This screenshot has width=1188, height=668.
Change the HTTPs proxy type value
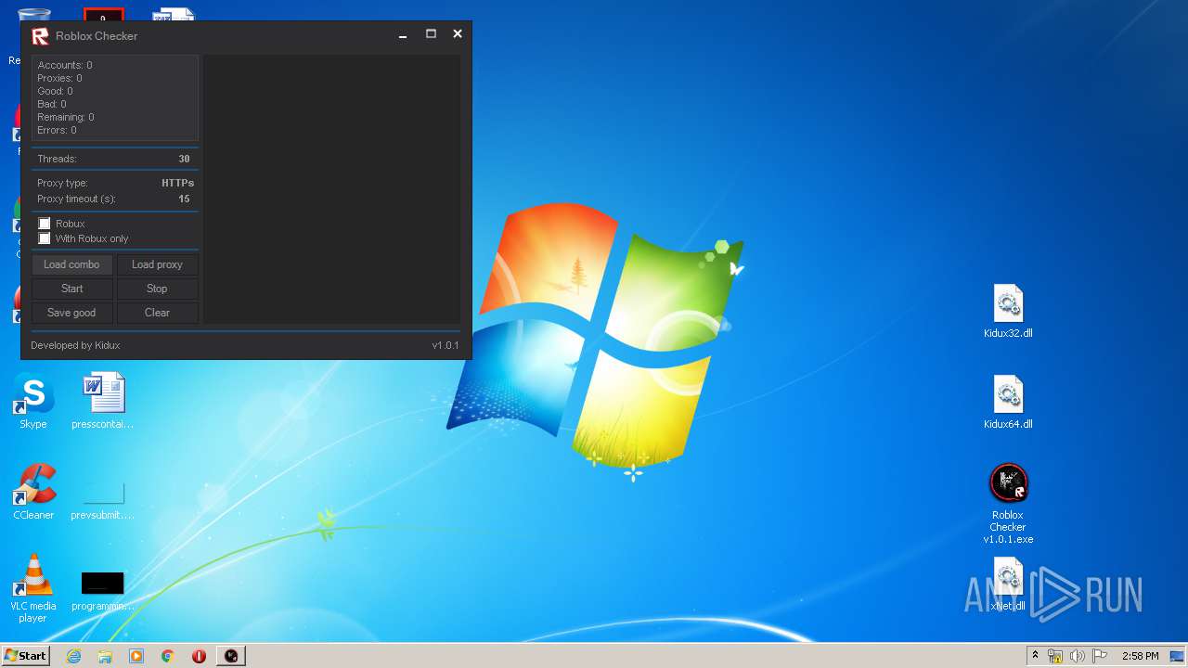point(177,184)
